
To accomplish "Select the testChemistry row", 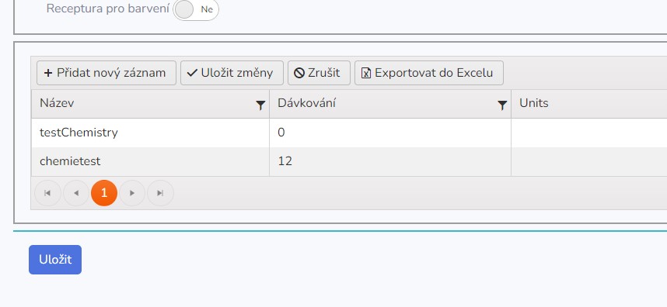I will pos(349,133).
